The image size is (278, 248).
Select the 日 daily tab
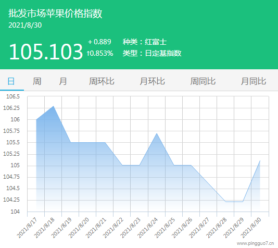(x=11, y=81)
